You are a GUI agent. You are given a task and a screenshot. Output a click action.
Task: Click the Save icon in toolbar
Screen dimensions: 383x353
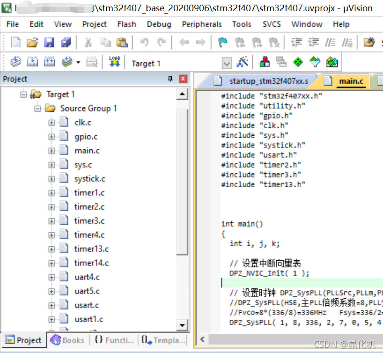coord(49,42)
